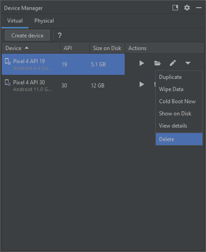Open the help question mark

[60, 35]
